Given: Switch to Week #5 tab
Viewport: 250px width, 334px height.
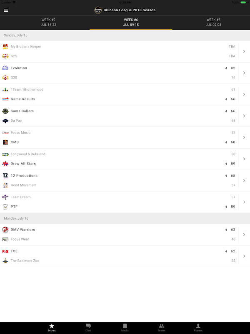Looking at the screenshot, I should 213,22.
